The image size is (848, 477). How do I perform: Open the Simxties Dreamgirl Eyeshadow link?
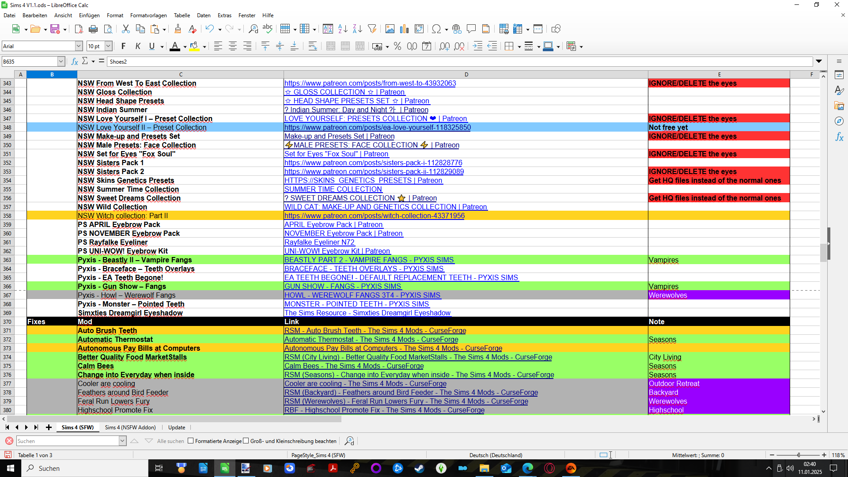coord(367,313)
